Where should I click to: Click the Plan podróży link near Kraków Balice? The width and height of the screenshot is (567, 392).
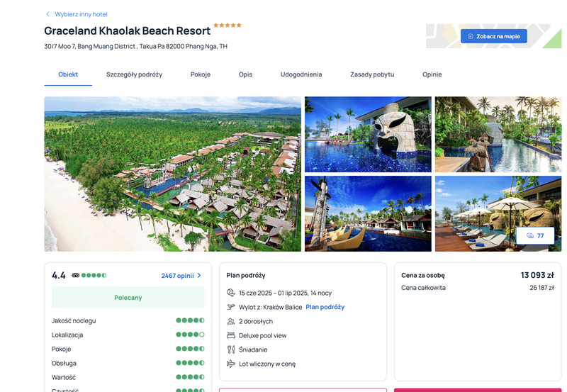pos(325,307)
